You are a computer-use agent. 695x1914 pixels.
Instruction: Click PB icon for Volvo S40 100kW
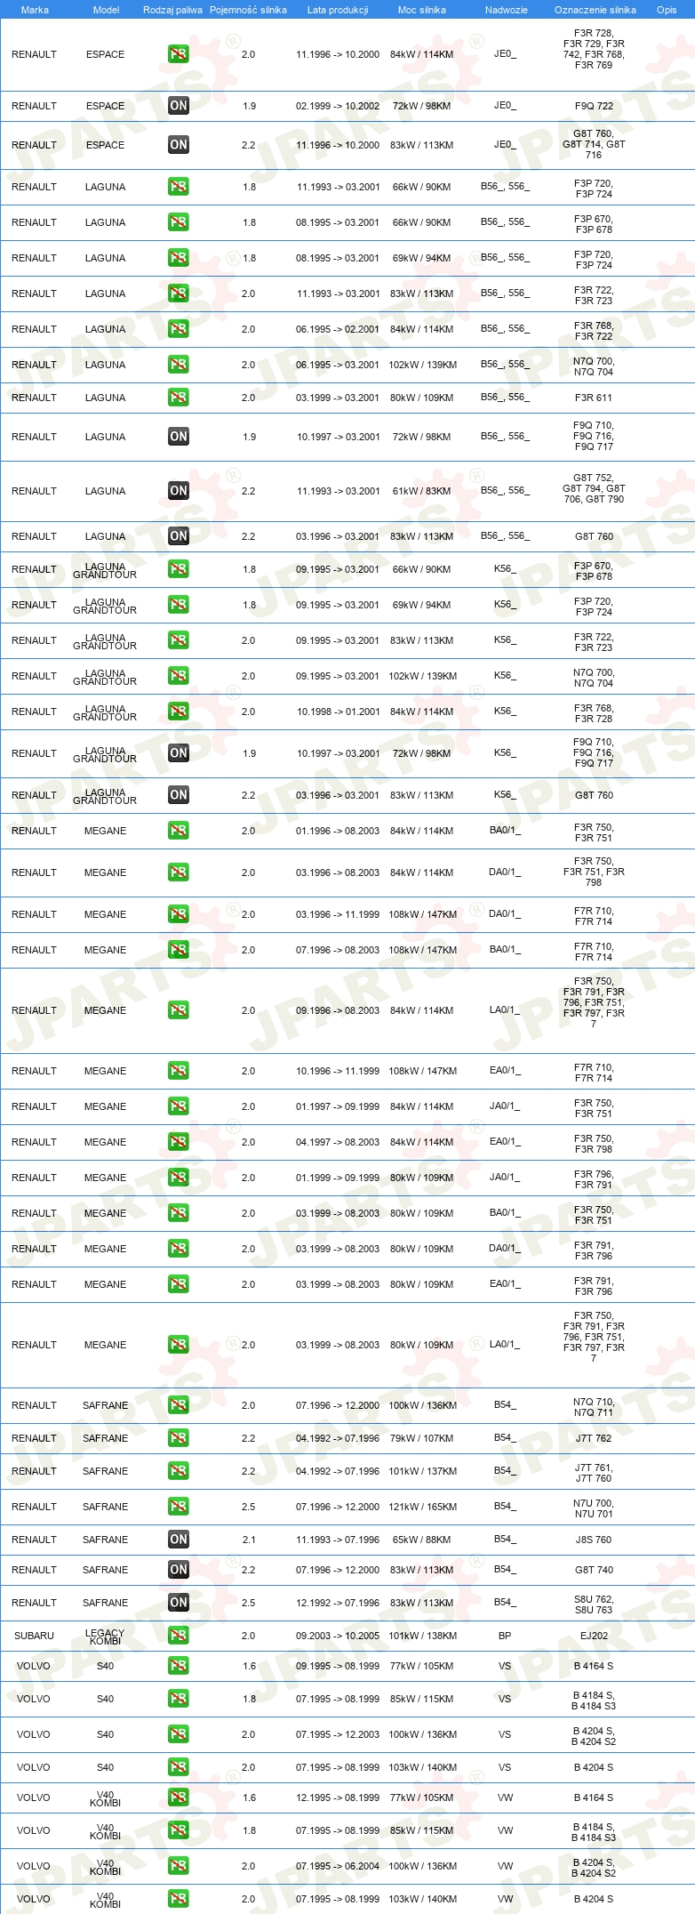(x=178, y=1734)
